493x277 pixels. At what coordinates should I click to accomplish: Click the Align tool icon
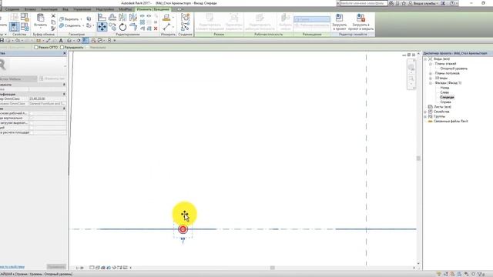click(x=102, y=18)
